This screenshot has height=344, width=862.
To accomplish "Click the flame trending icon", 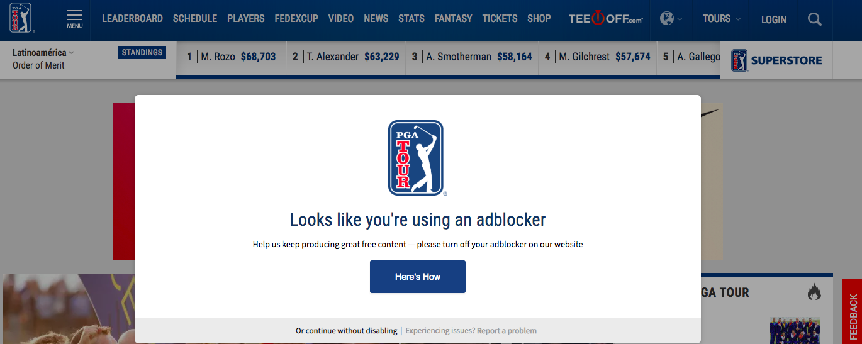I will (815, 292).
